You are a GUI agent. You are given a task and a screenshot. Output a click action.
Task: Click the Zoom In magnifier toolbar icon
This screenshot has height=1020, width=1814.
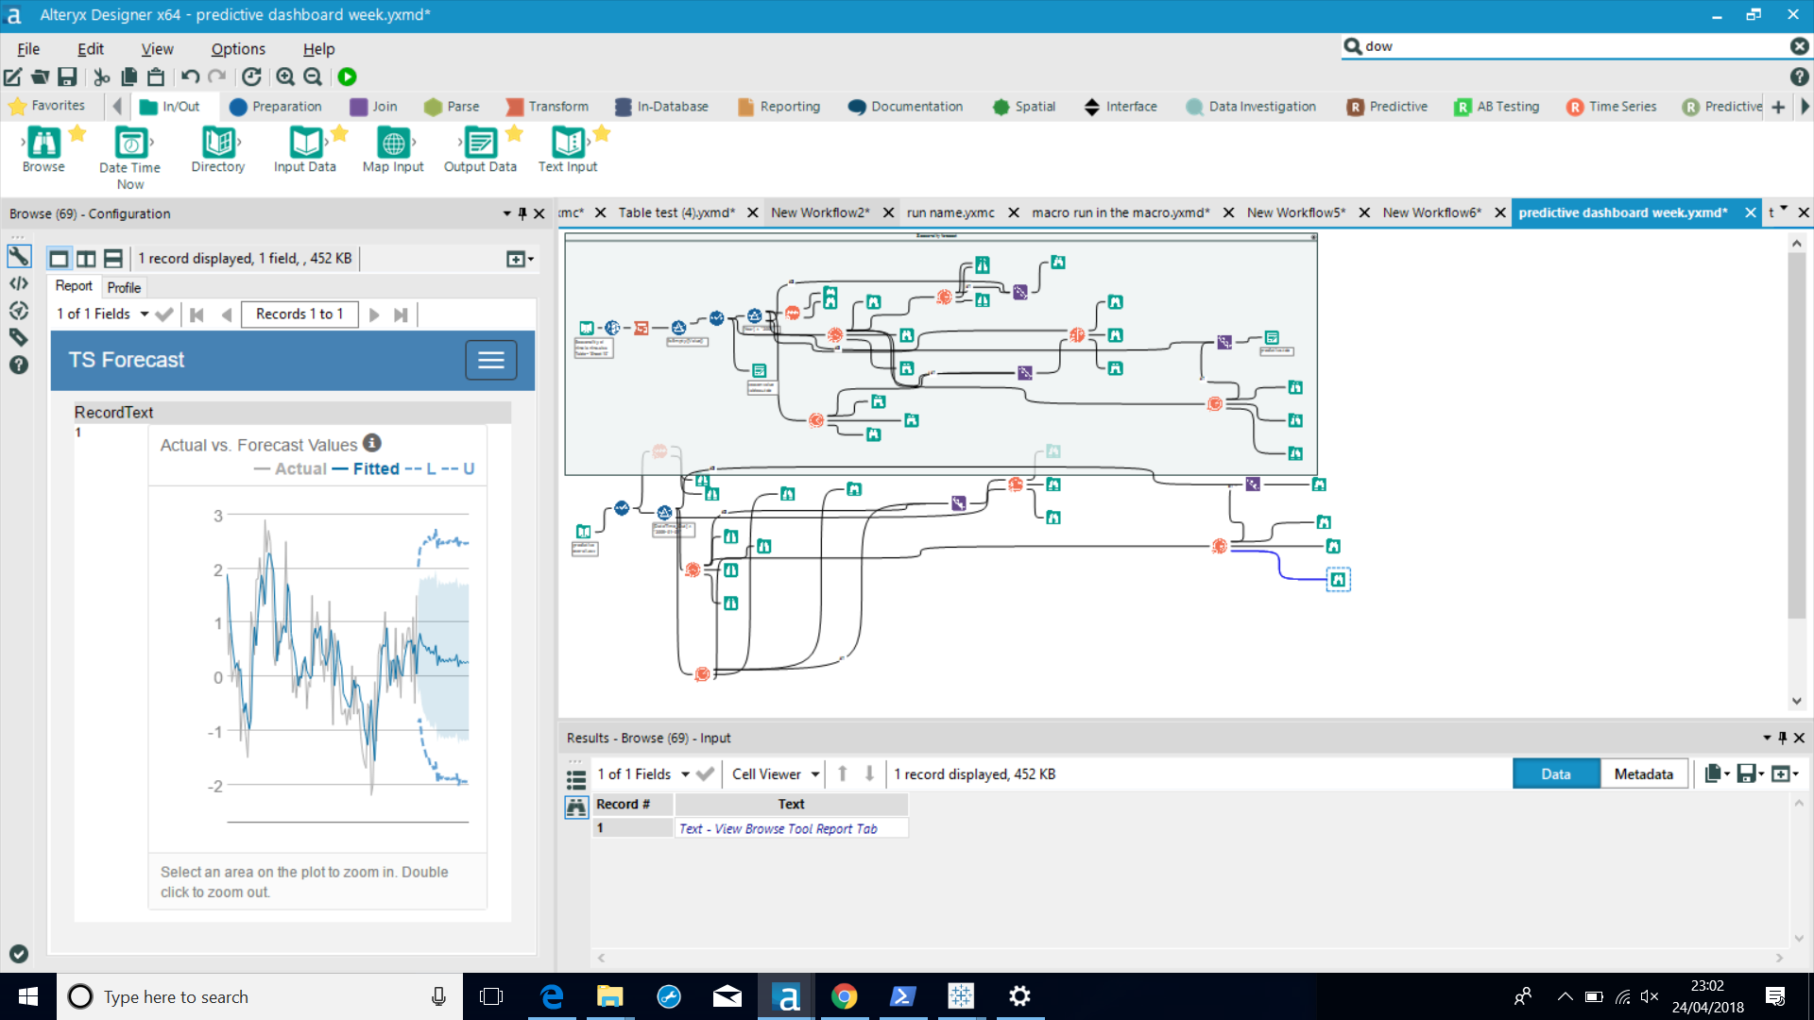284,77
